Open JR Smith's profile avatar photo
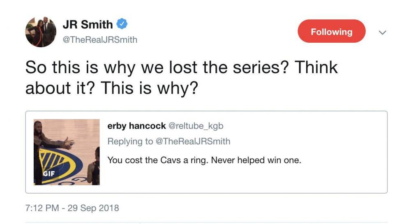The width and height of the screenshot is (411, 224). click(41, 32)
